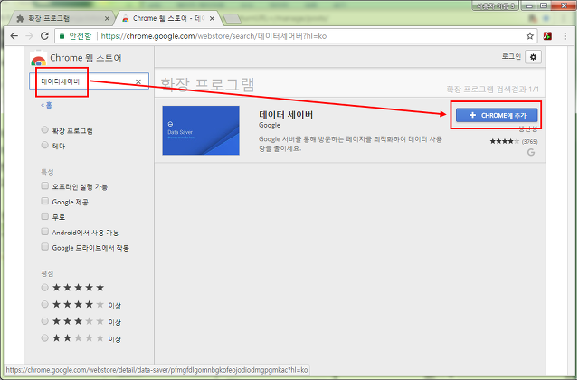Click the Google G icon on the result
This screenshot has height=380, width=579.
(x=531, y=152)
